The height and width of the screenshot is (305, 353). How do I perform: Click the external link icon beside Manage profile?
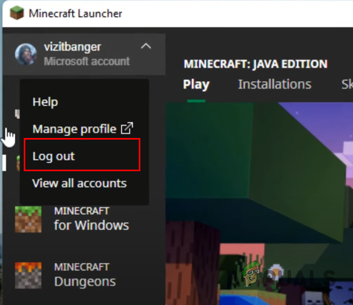click(127, 128)
